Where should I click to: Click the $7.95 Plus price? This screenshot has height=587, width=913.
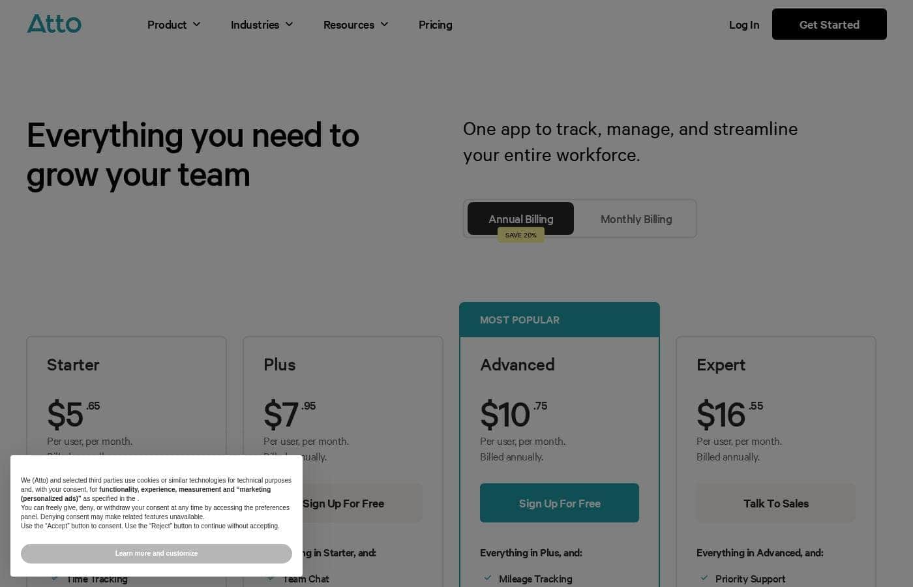[290, 414]
